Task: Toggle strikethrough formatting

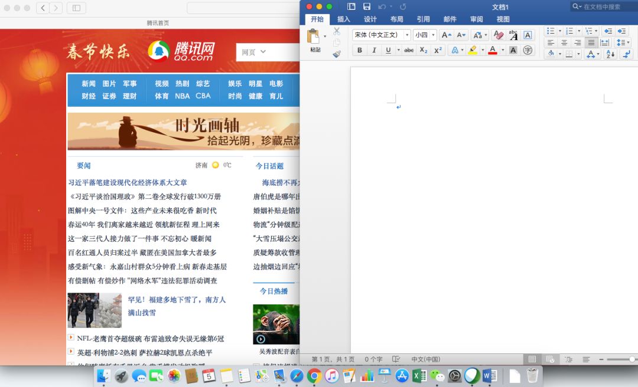Action: pos(409,51)
